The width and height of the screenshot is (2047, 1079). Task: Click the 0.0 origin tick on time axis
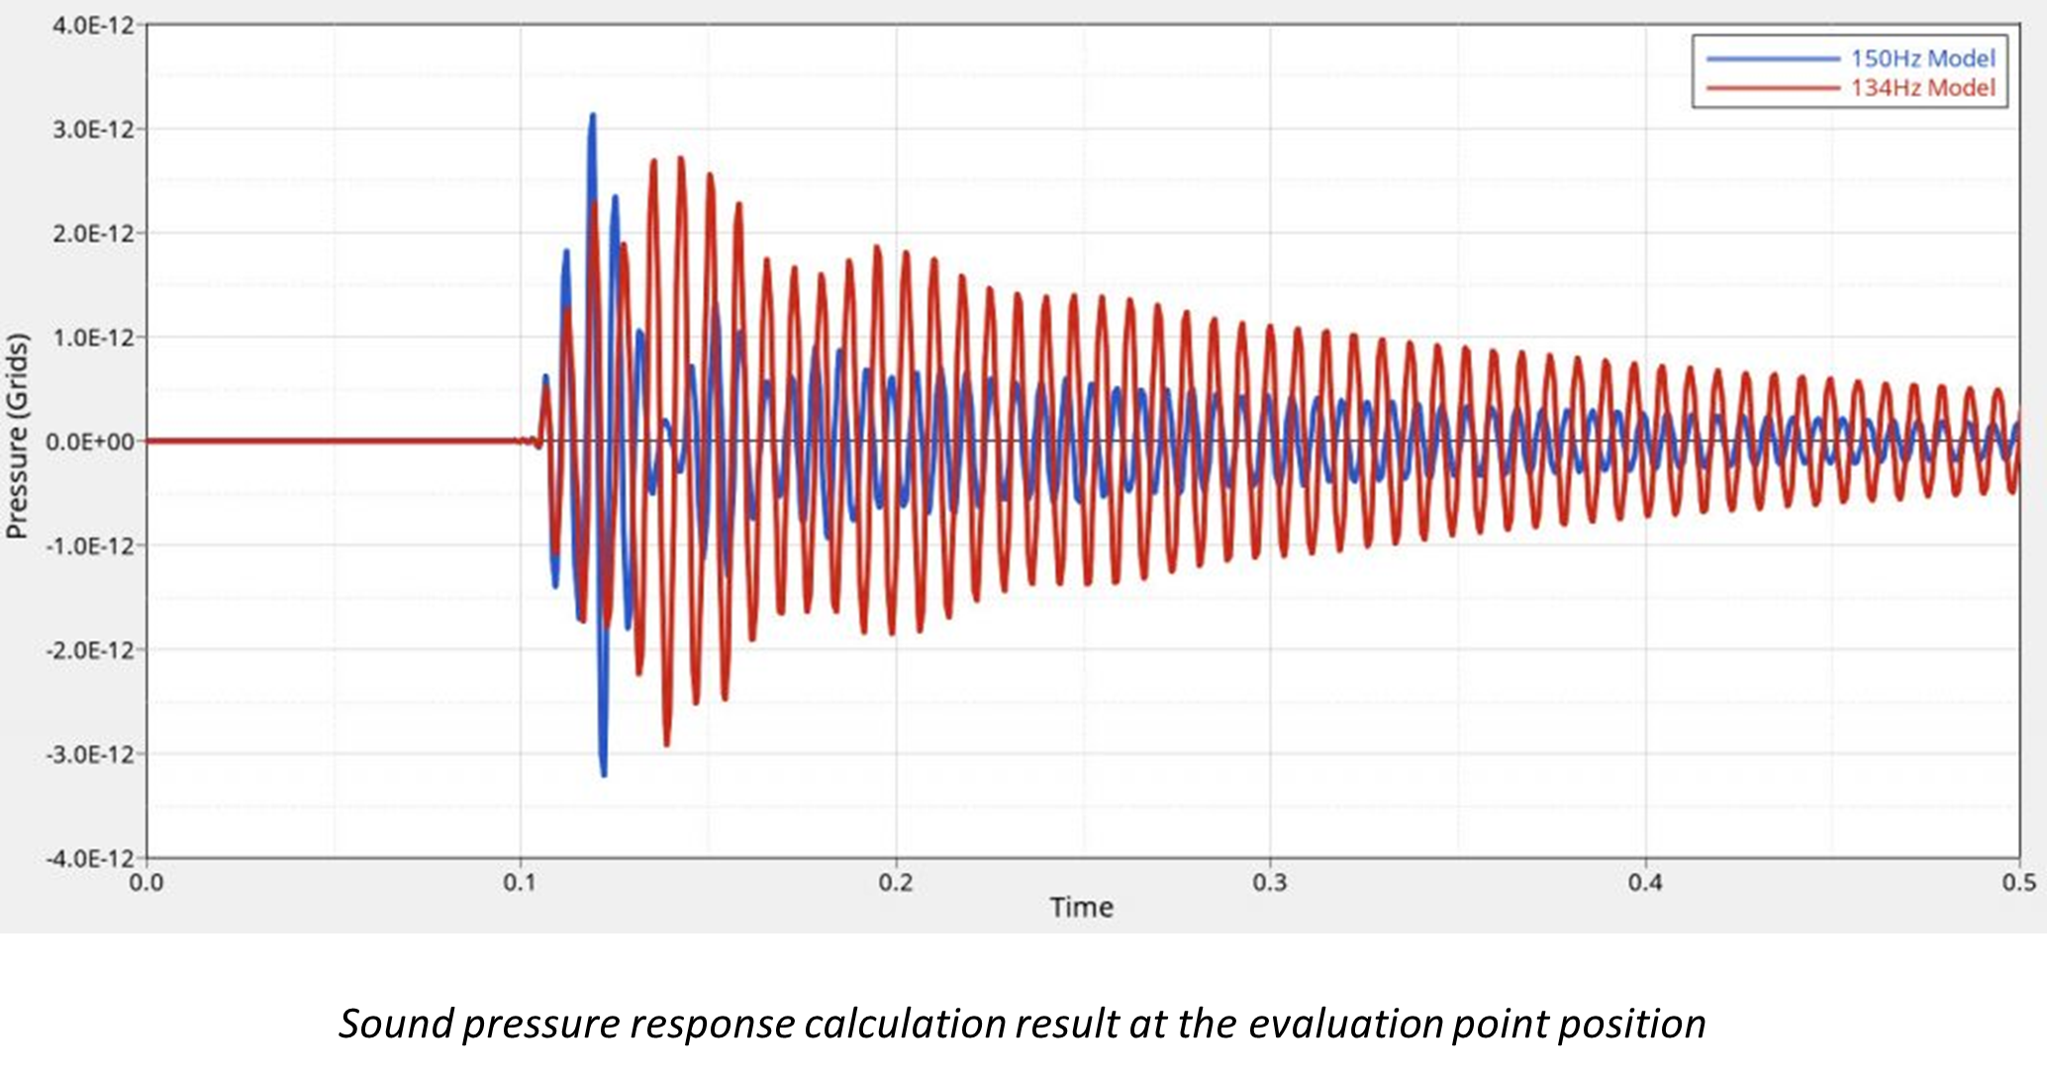point(146,881)
